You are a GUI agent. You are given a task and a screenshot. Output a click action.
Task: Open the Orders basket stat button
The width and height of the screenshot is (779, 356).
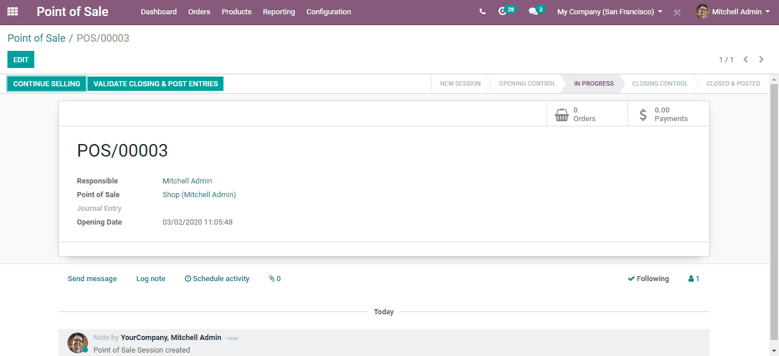[587, 114]
